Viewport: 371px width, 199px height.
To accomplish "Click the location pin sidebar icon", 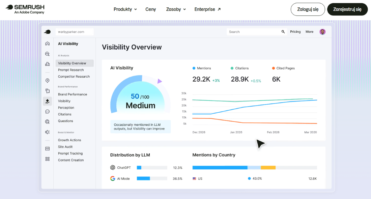I will pyautogui.click(x=47, y=81).
